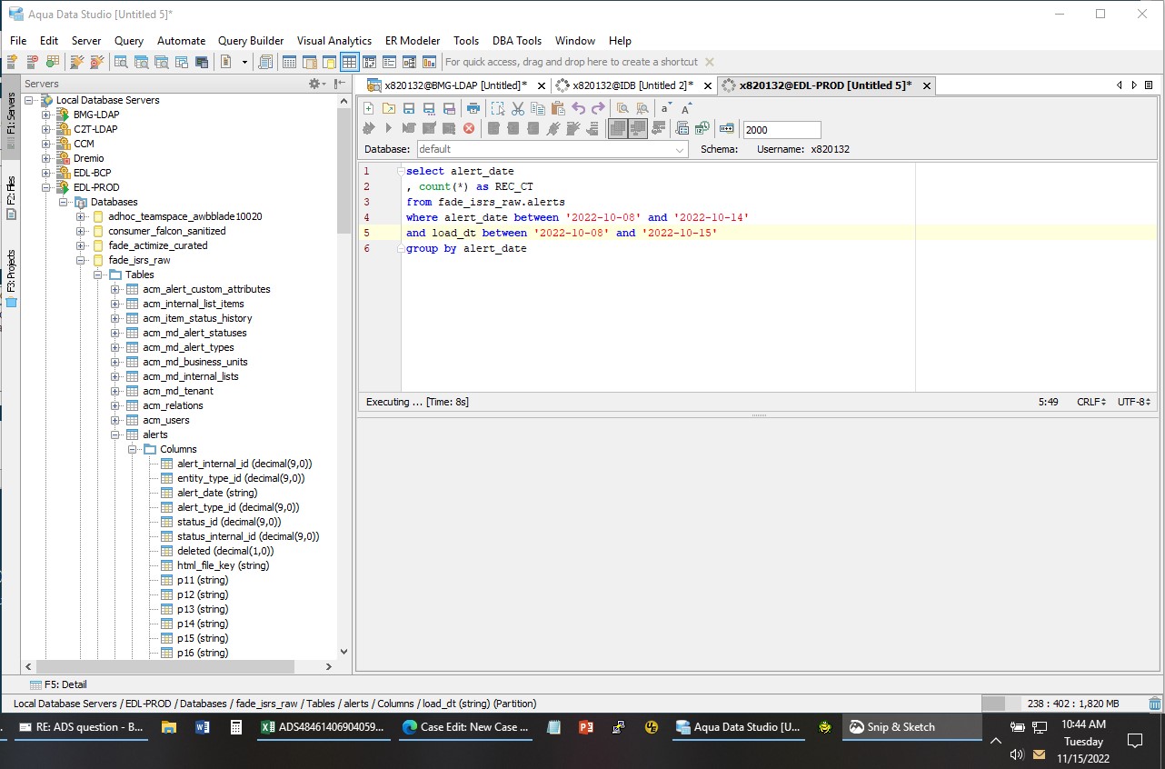
Task: Increase font size with large A icon
Action: coord(687,108)
